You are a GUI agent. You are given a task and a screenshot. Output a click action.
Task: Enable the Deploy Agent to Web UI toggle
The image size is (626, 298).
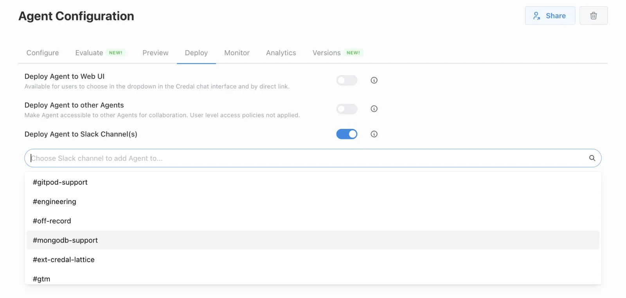(x=347, y=80)
